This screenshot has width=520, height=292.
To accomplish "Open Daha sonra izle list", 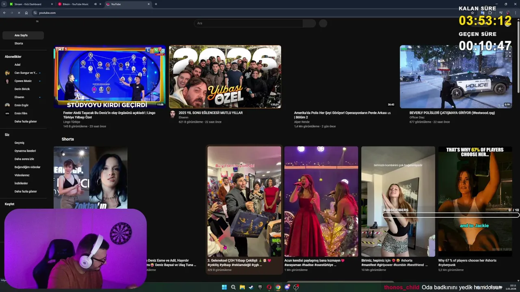I will (24, 159).
